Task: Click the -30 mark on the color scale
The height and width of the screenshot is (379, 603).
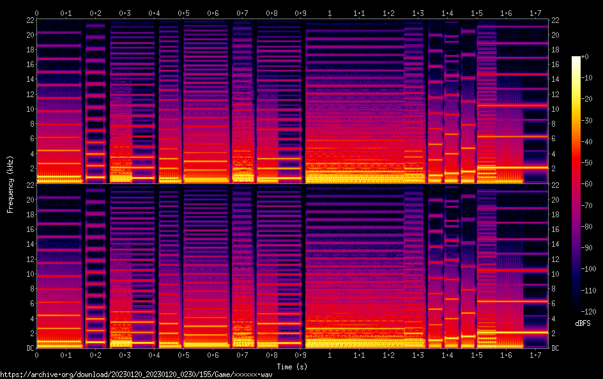Action: point(584,121)
